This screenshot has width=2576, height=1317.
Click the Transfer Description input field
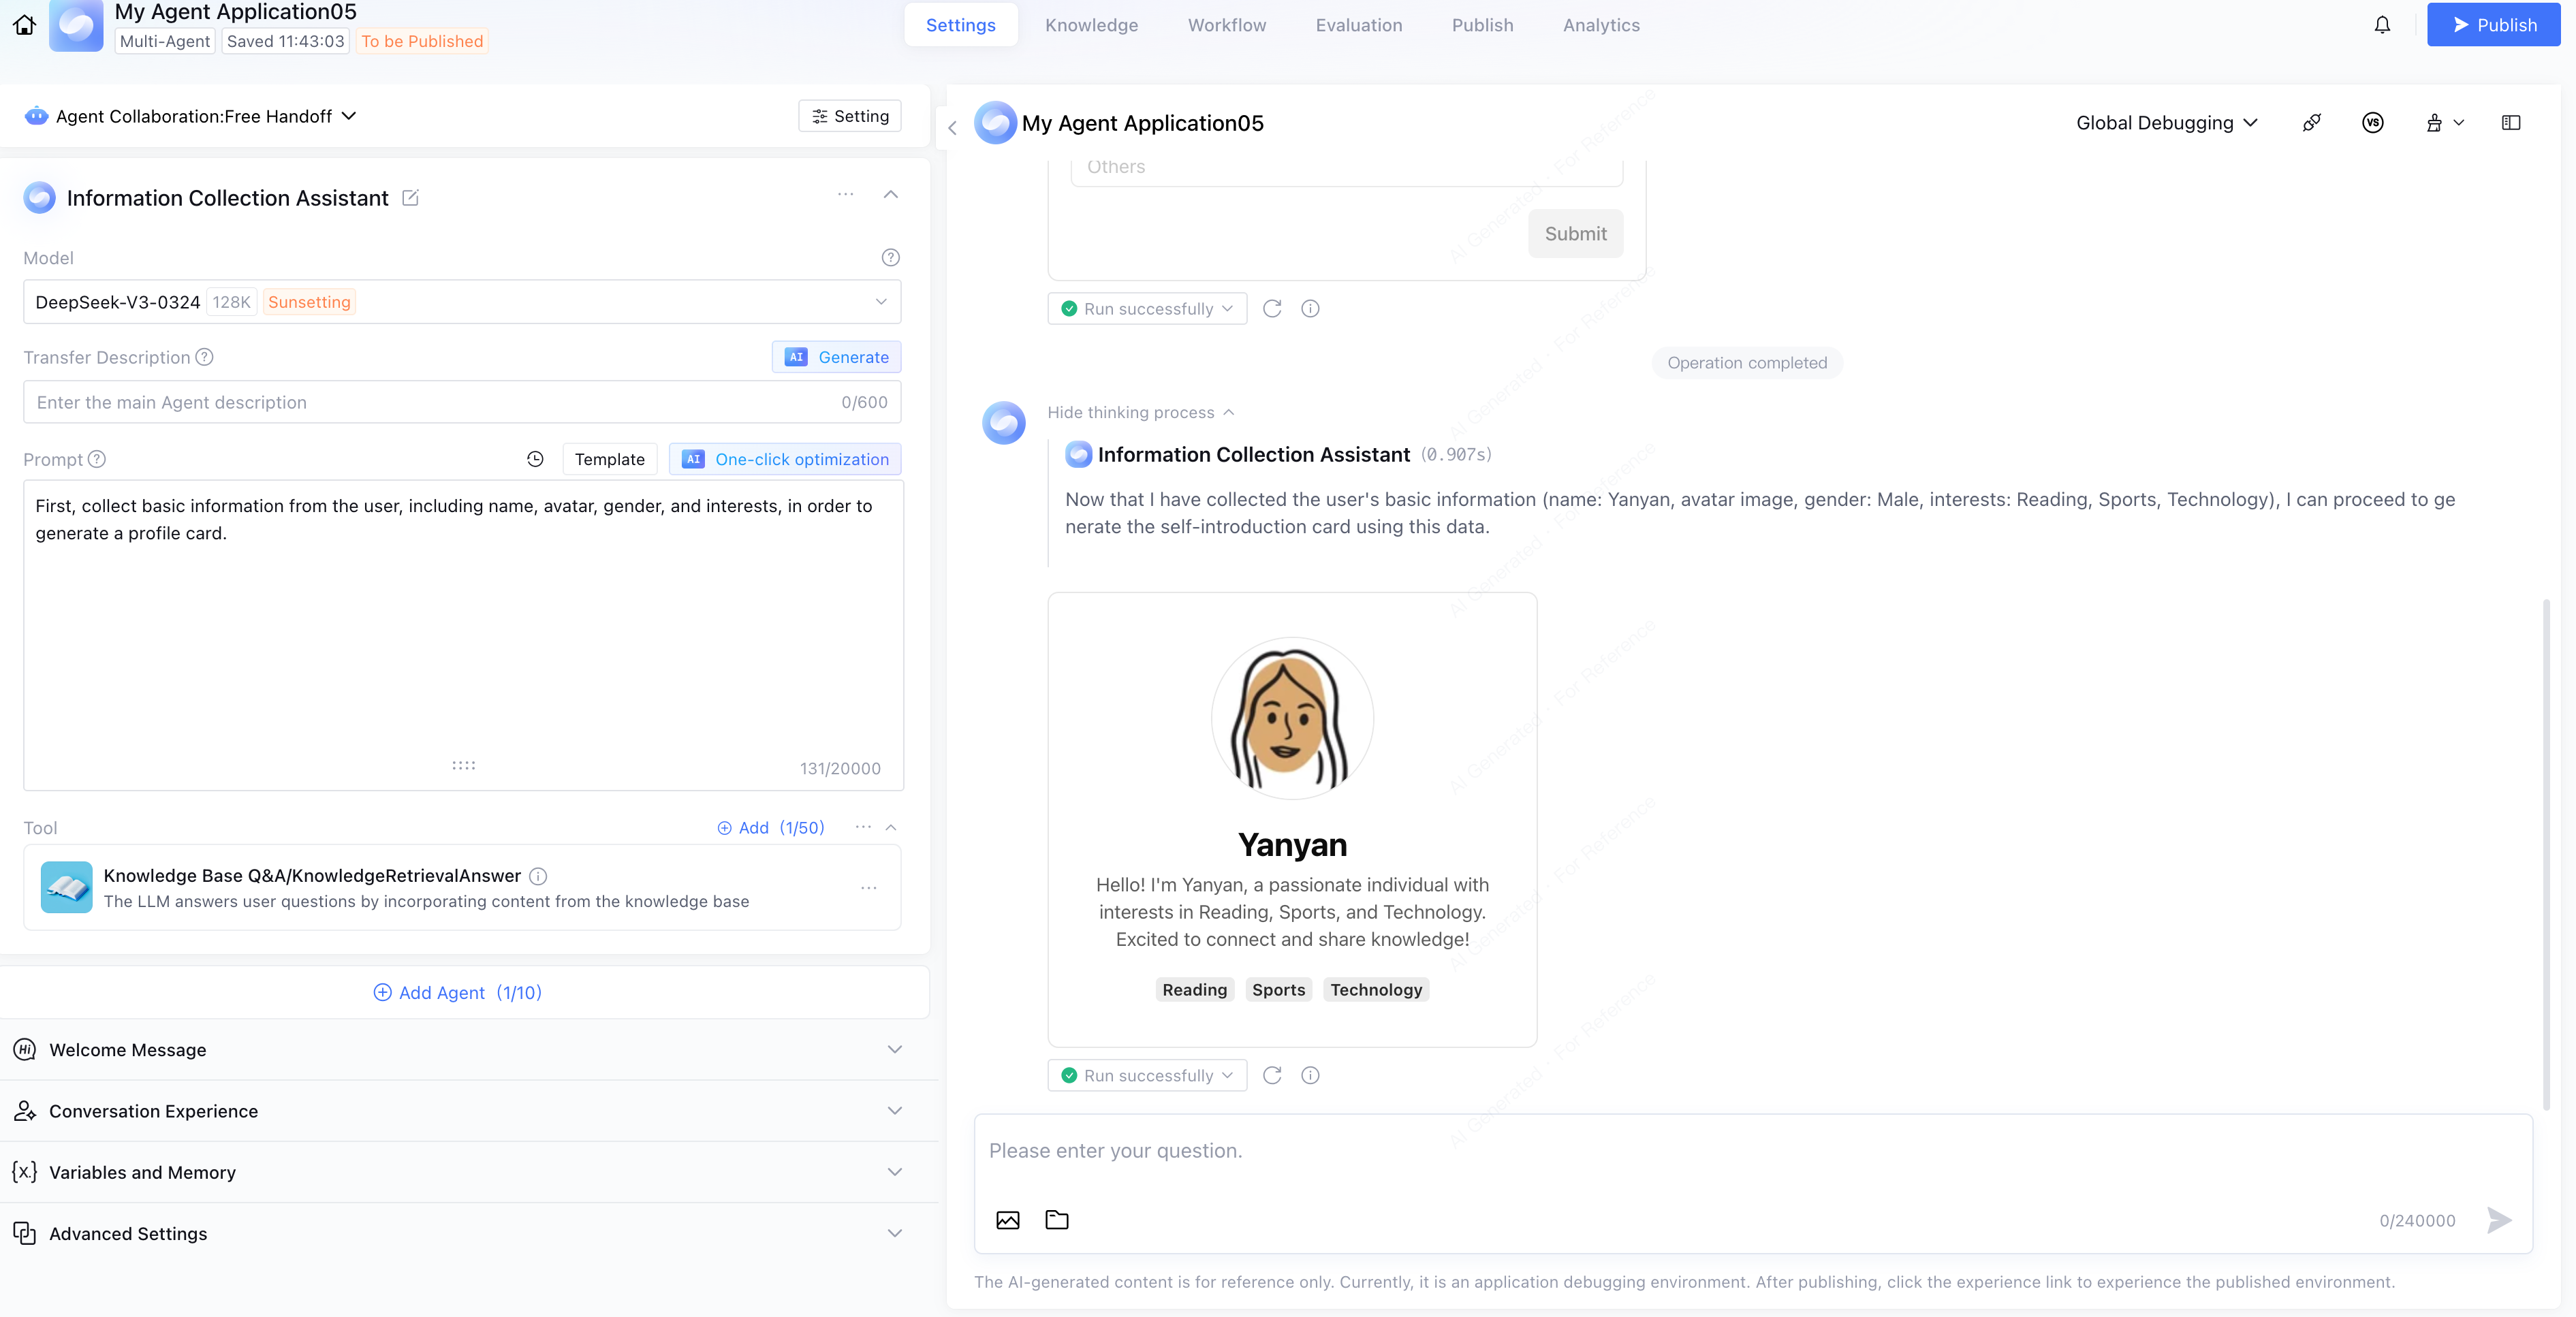coord(430,402)
